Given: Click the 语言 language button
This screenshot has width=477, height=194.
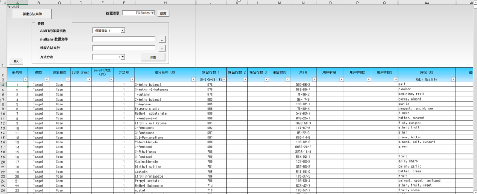Looking at the screenshot, I should tap(163, 13).
